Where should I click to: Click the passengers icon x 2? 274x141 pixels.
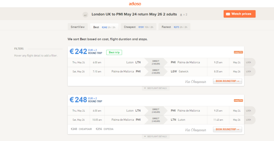point(184,14)
